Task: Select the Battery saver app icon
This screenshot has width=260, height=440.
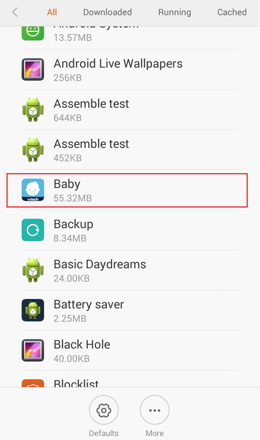Action: [33, 310]
